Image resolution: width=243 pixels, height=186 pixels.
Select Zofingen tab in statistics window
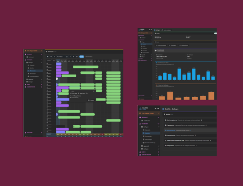pos(157,30)
